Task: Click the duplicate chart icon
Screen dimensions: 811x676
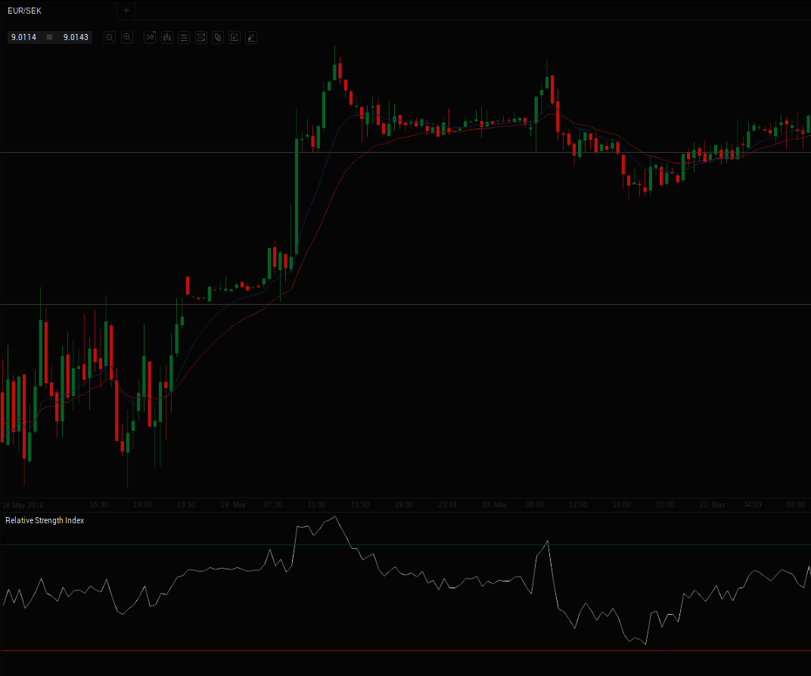Action: coord(217,37)
